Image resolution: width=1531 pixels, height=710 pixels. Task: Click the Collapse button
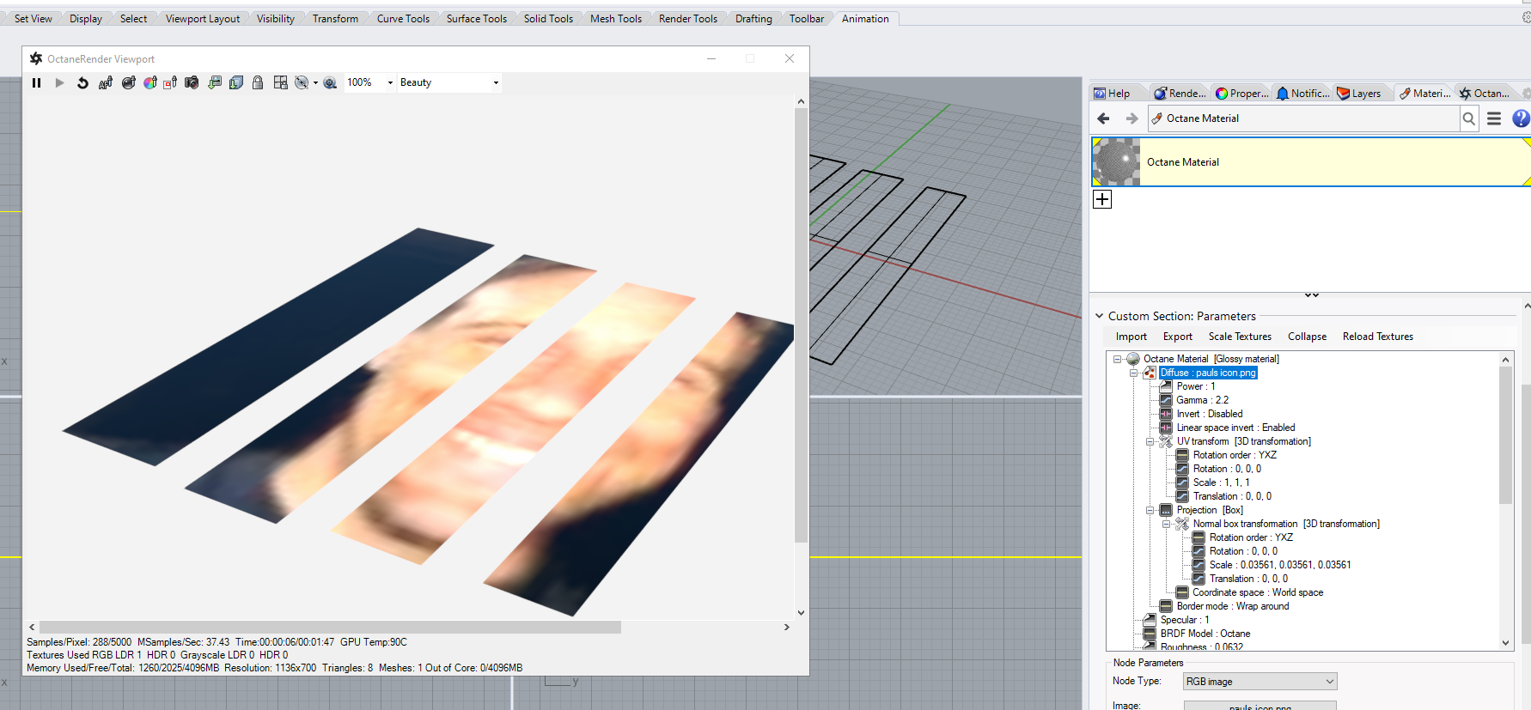click(1307, 337)
